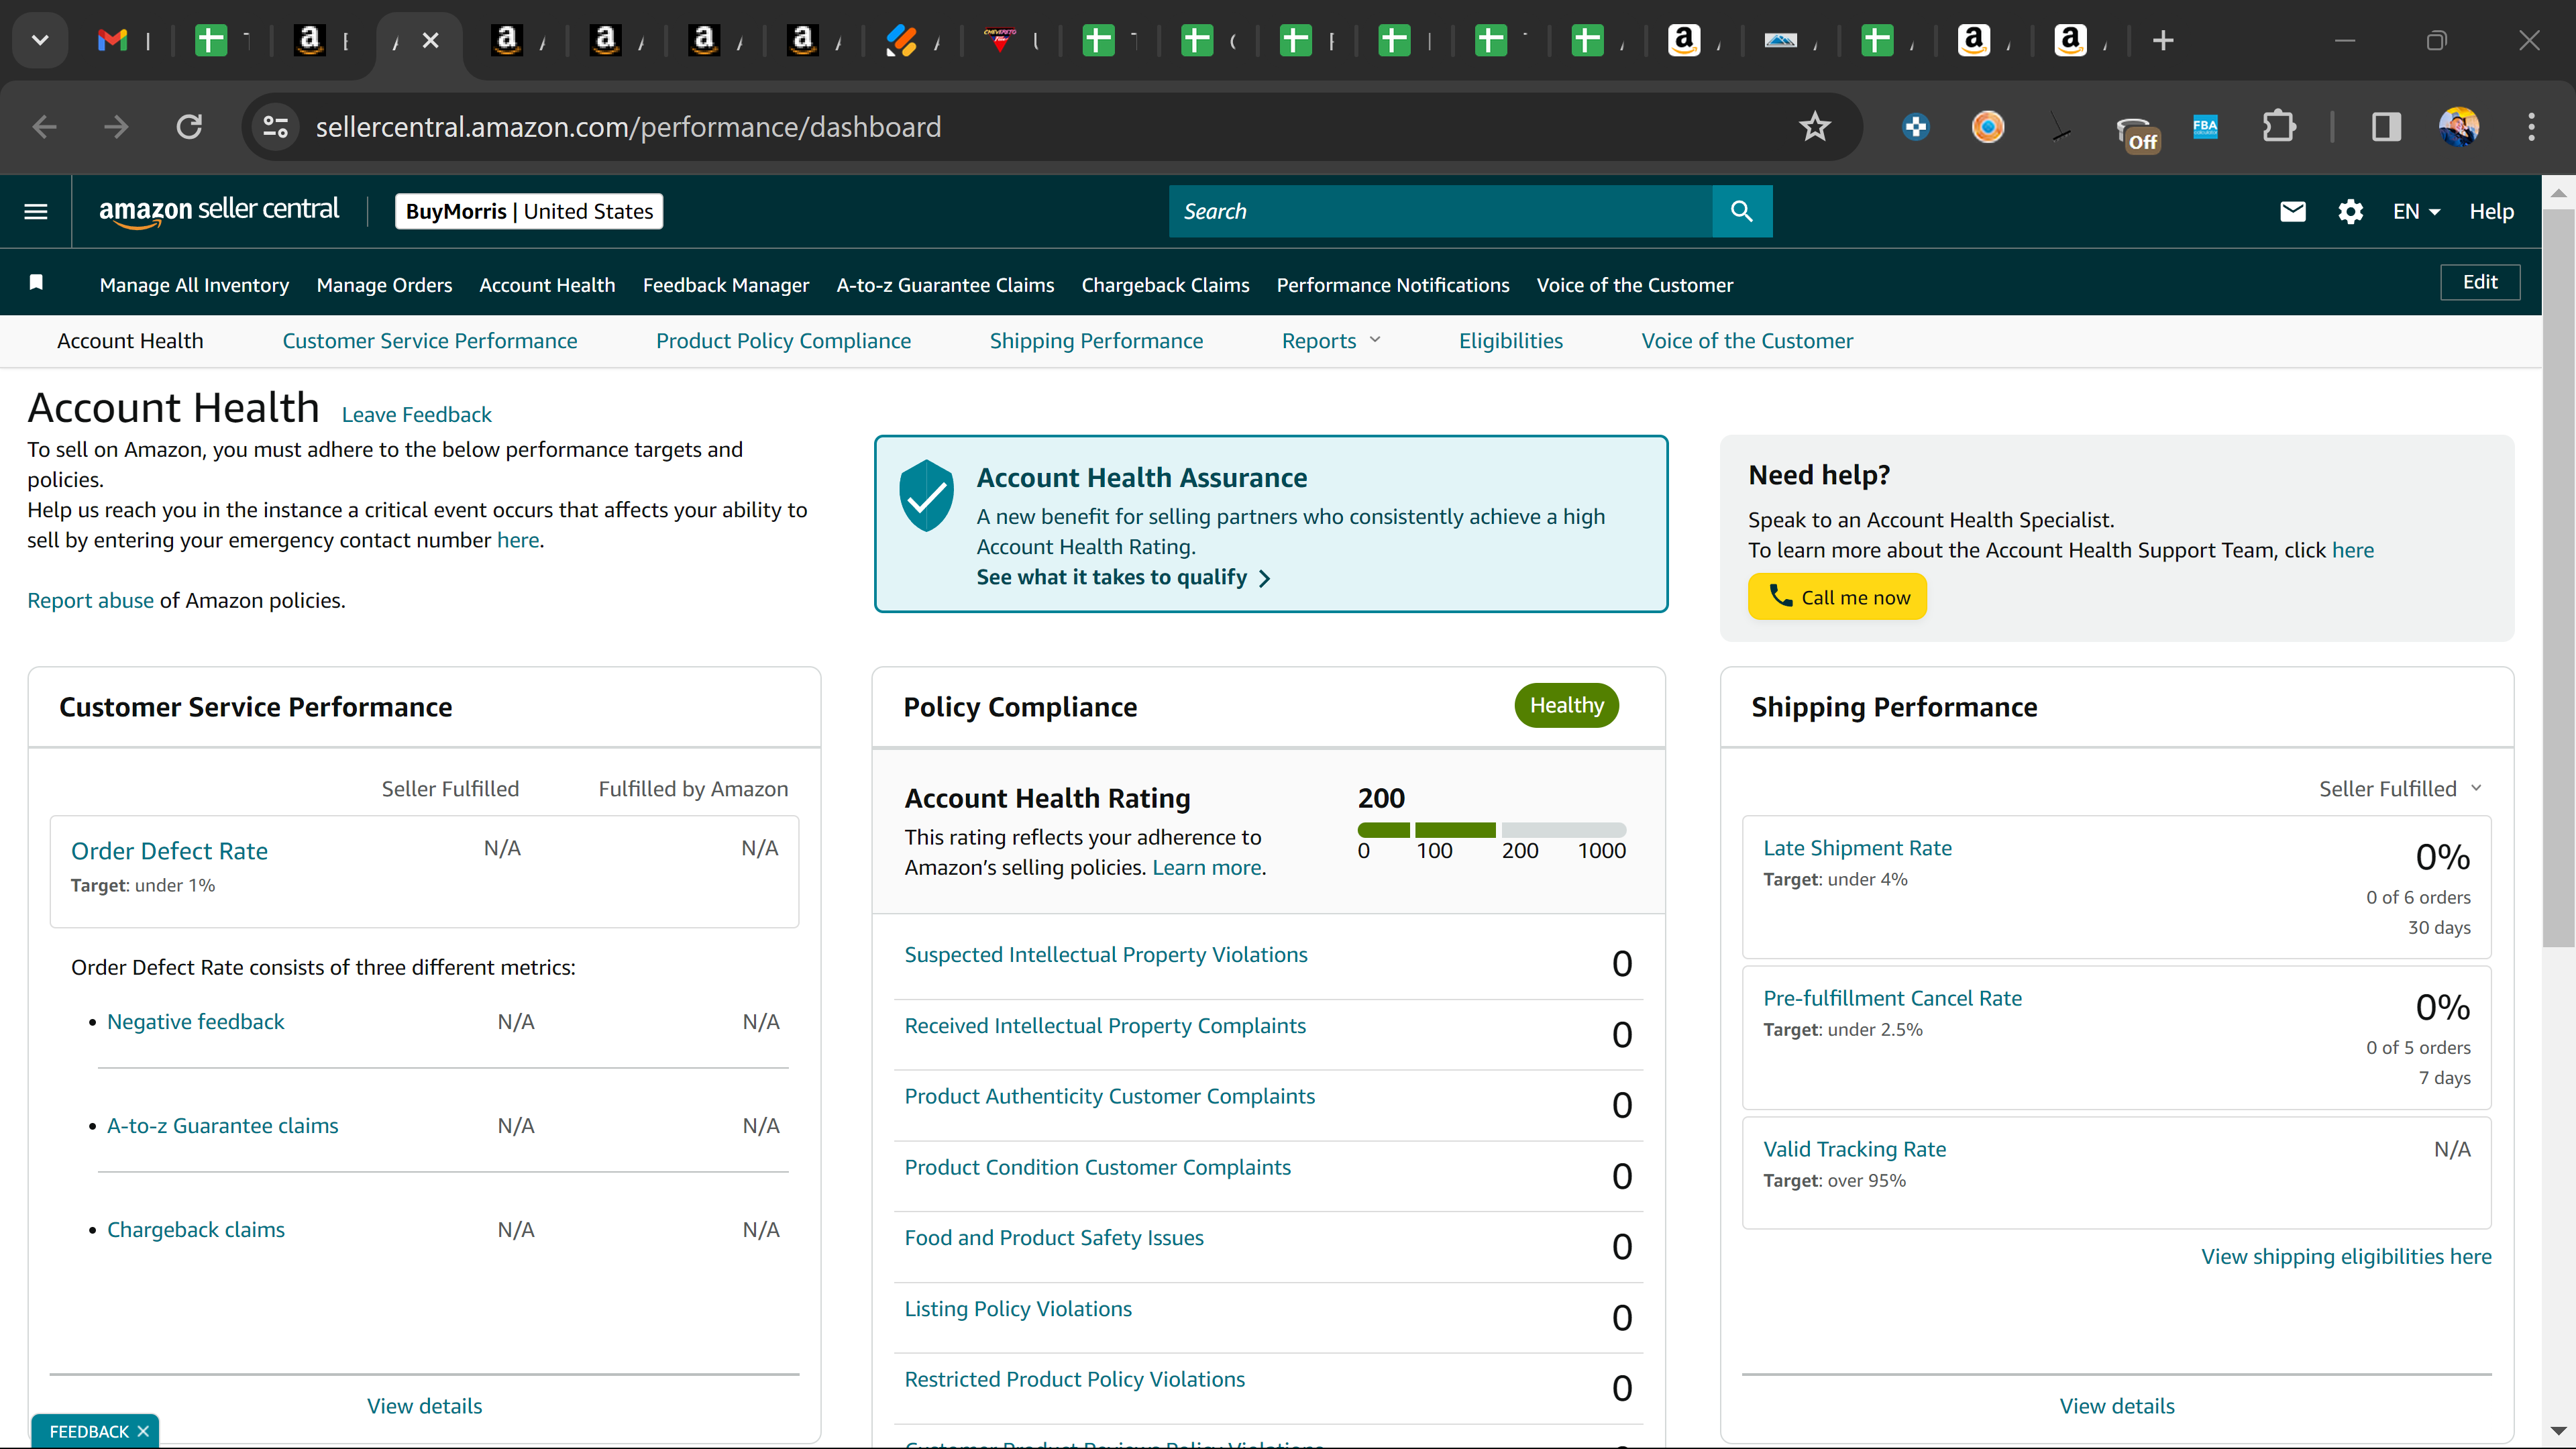Click the orange circle extension icon
This screenshot has width=2576, height=1449.
tap(1987, 127)
